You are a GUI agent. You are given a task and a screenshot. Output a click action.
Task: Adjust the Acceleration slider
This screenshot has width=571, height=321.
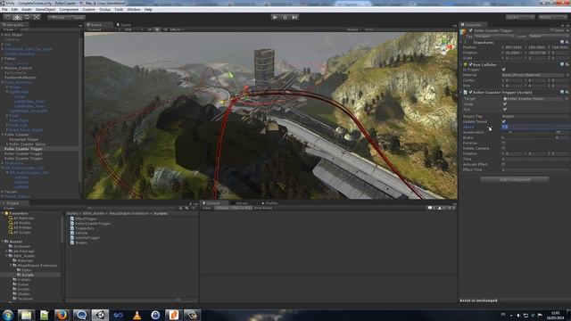tap(527, 133)
